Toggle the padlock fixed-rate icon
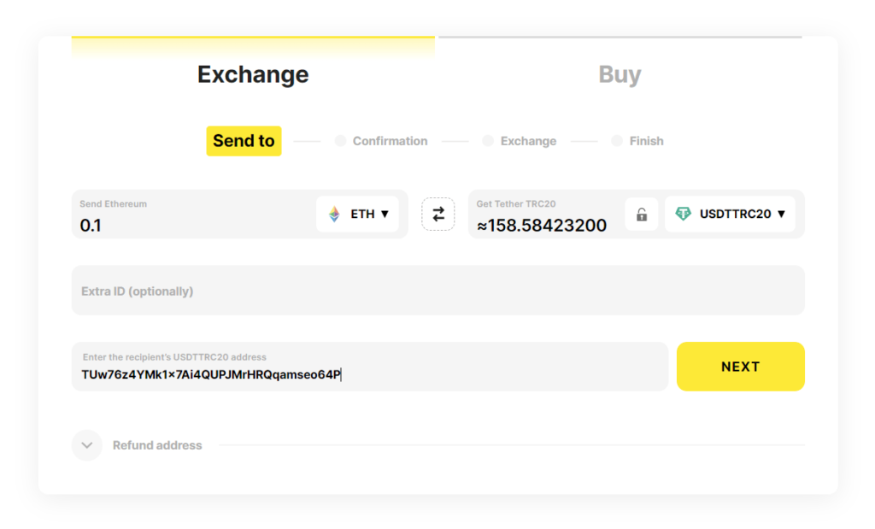This screenshot has height=529, width=875. 642,215
